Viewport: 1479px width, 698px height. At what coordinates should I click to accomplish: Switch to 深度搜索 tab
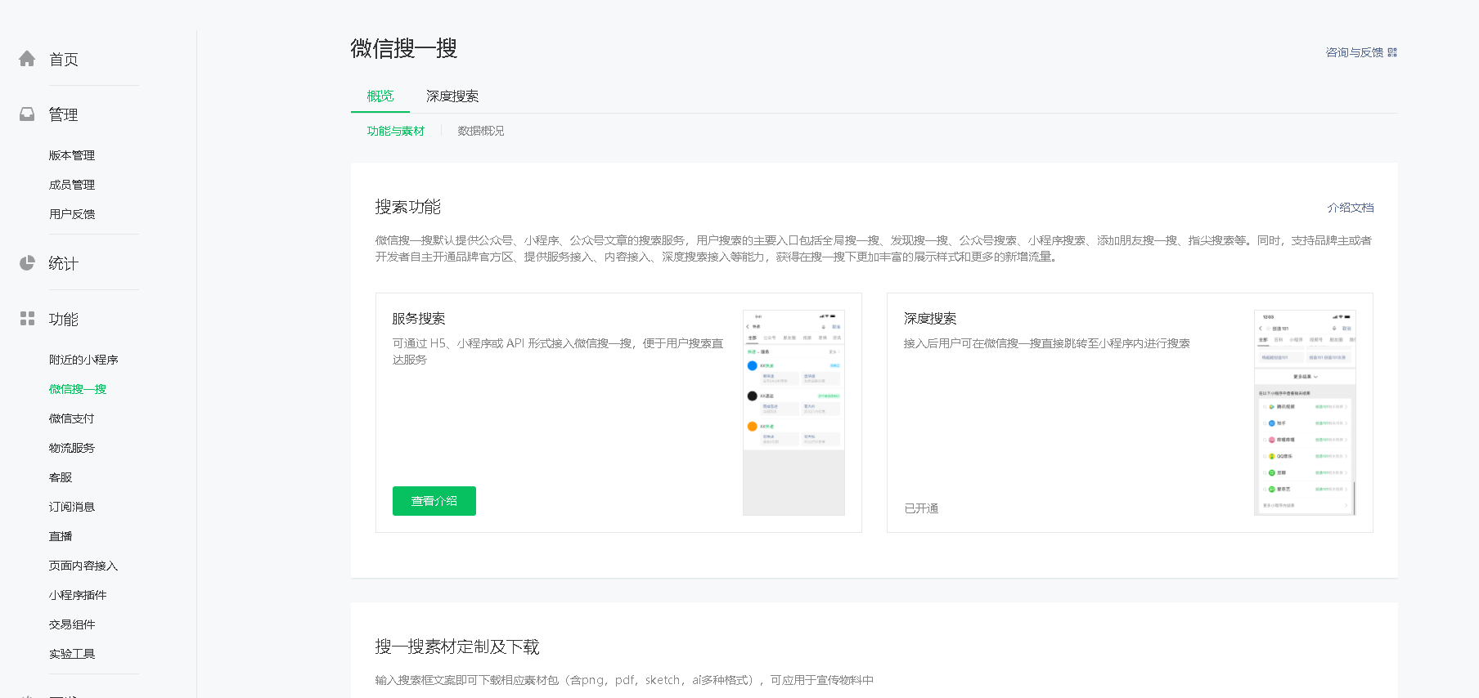coord(452,96)
